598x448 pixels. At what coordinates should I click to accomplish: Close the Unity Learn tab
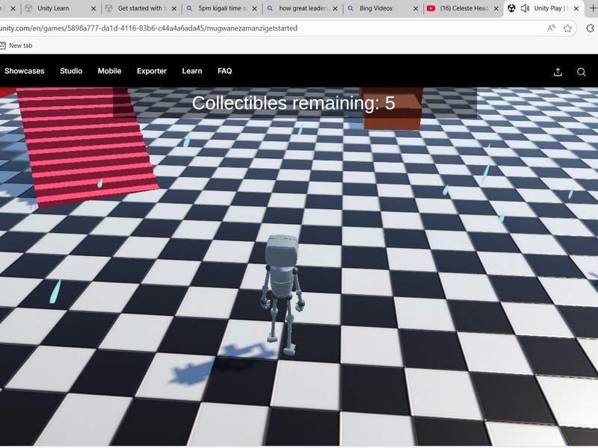pos(93,8)
